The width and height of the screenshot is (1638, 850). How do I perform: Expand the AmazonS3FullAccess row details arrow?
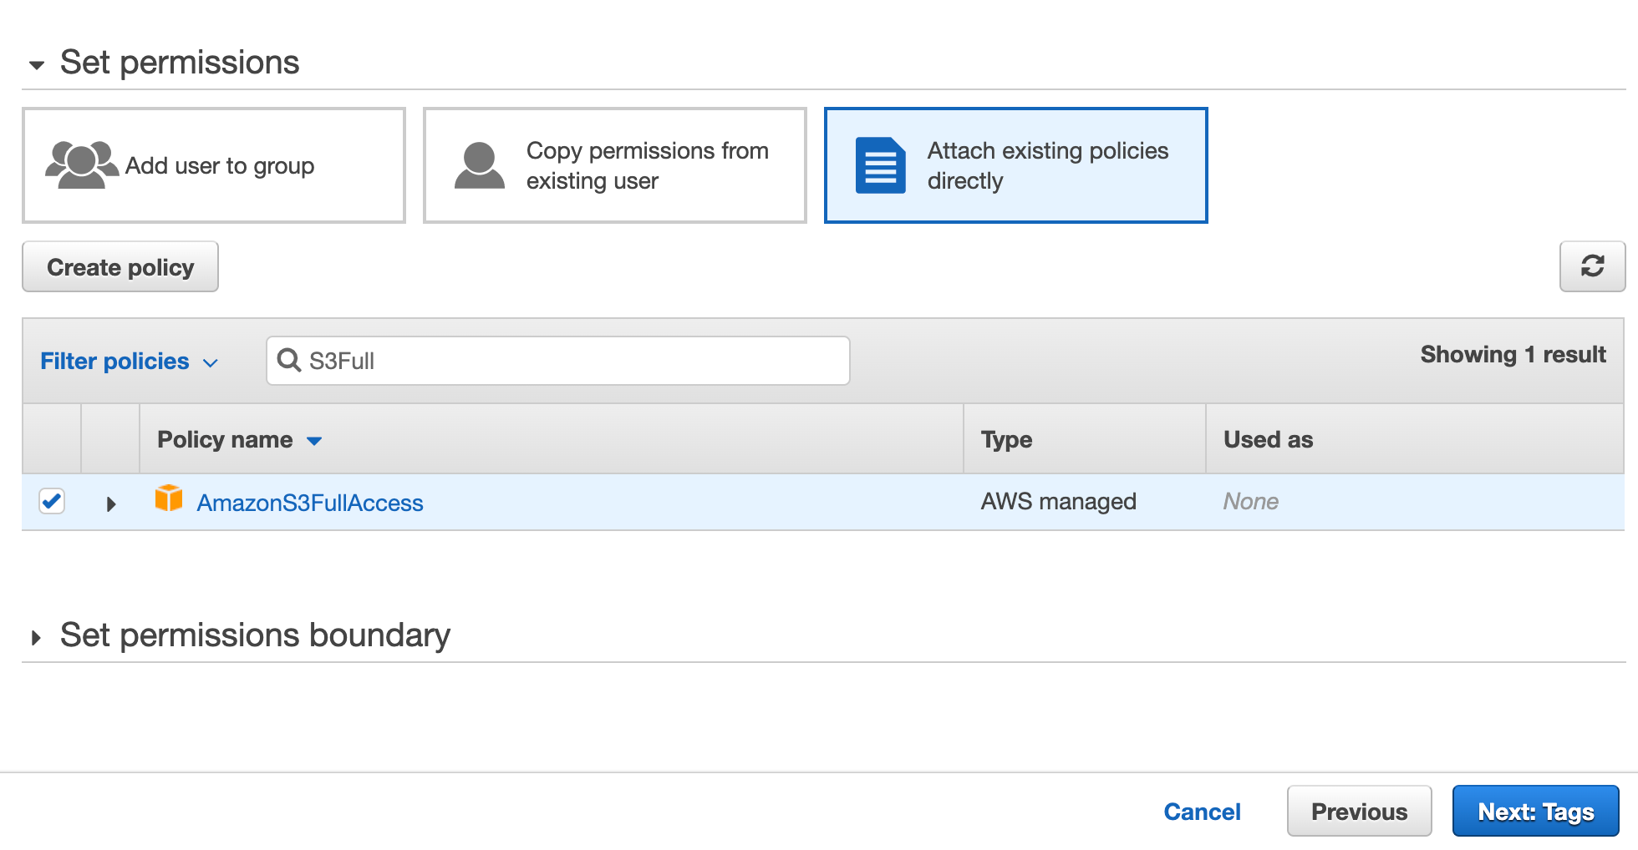[110, 503]
